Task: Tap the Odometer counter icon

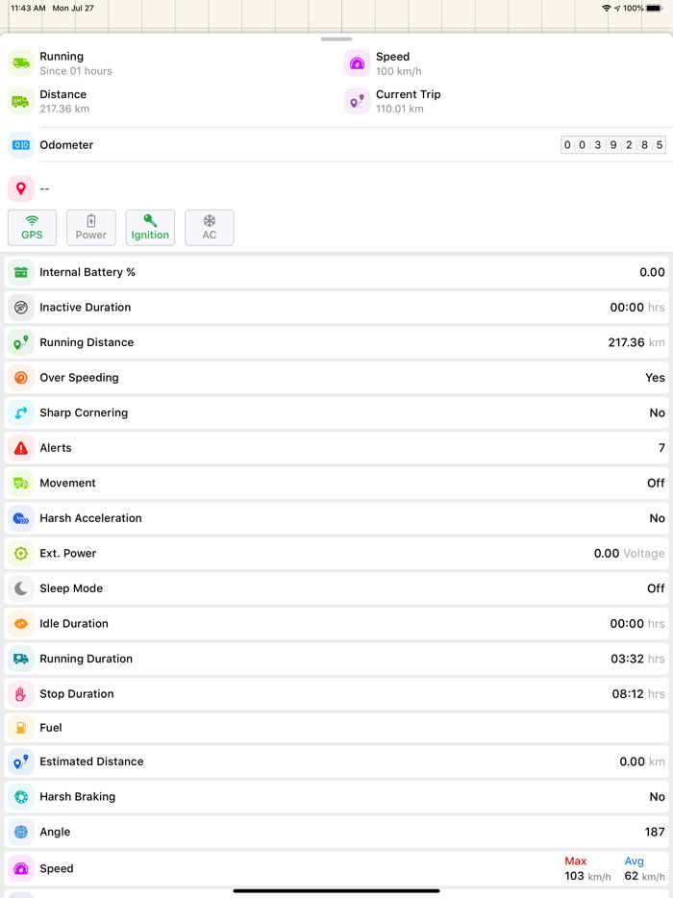Action: 21,145
